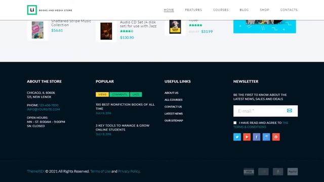Open the Blog menu item
This screenshot has height=182, width=324.
[244, 10]
